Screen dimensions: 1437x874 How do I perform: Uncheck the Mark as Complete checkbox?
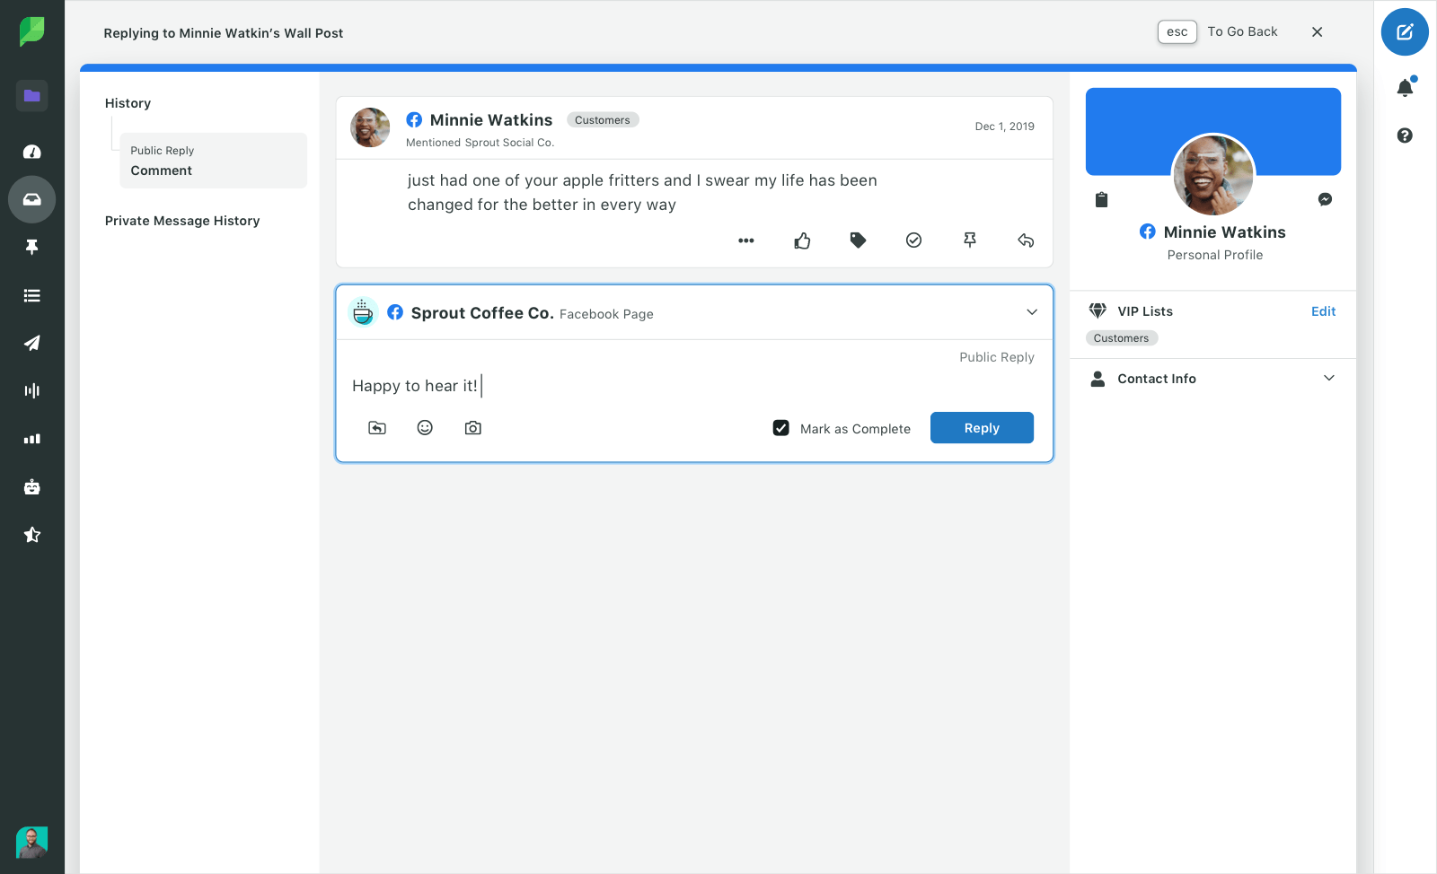coord(781,428)
